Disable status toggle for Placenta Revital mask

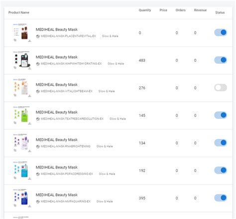221,32
